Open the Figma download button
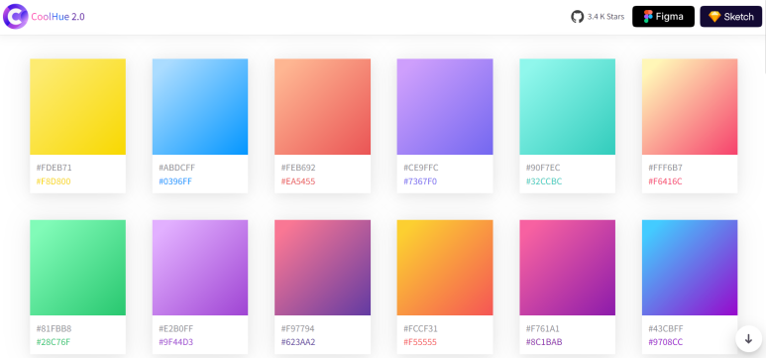This screenshot has height=358, width=766. click(x=663, y=17)
